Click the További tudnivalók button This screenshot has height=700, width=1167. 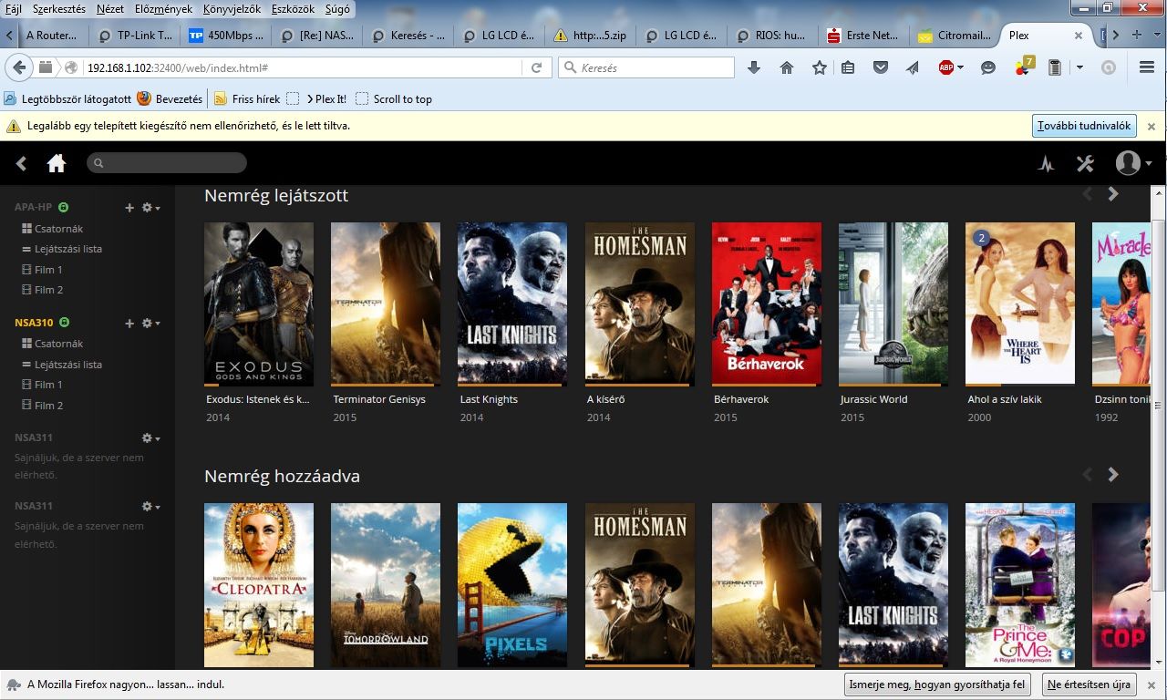tap(1084, 126)
